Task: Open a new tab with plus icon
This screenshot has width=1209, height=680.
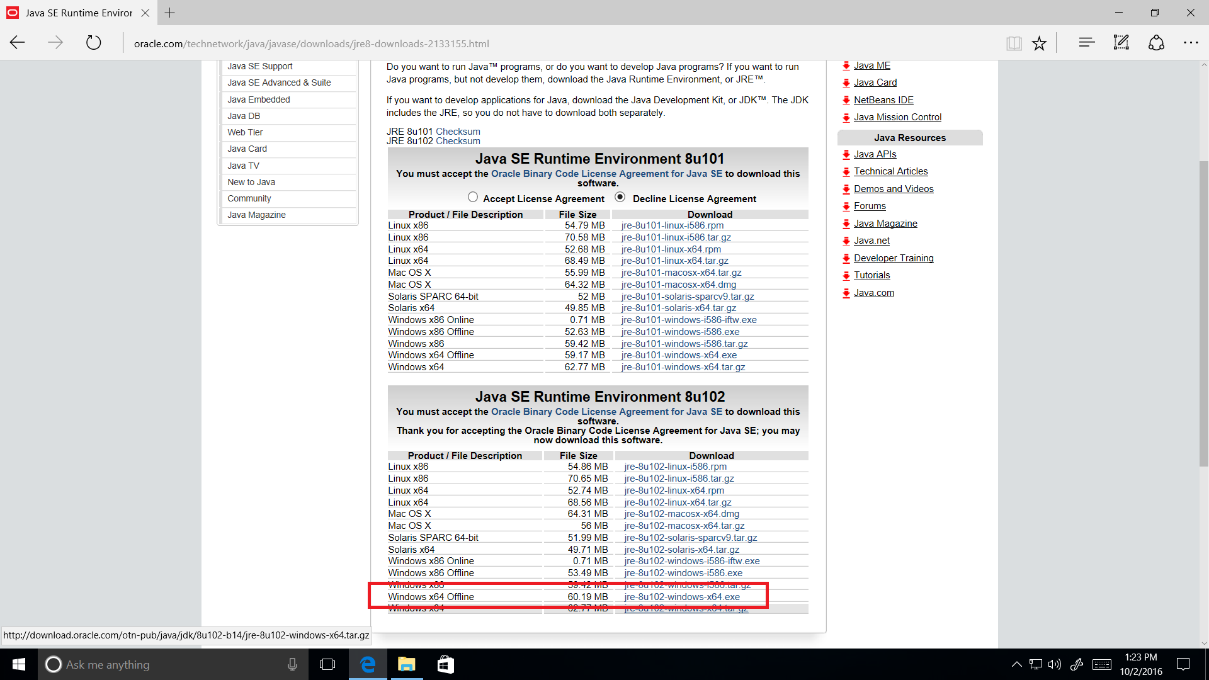Action: point(169,13)
